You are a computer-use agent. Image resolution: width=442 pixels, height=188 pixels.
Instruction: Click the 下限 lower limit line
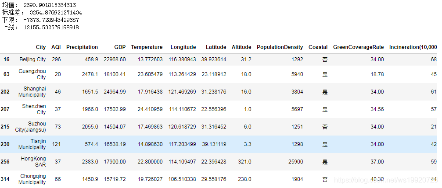click(40, 20)
